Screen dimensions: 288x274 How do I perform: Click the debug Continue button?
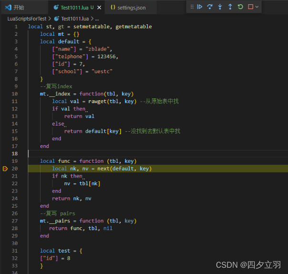[x=199, y=7]
